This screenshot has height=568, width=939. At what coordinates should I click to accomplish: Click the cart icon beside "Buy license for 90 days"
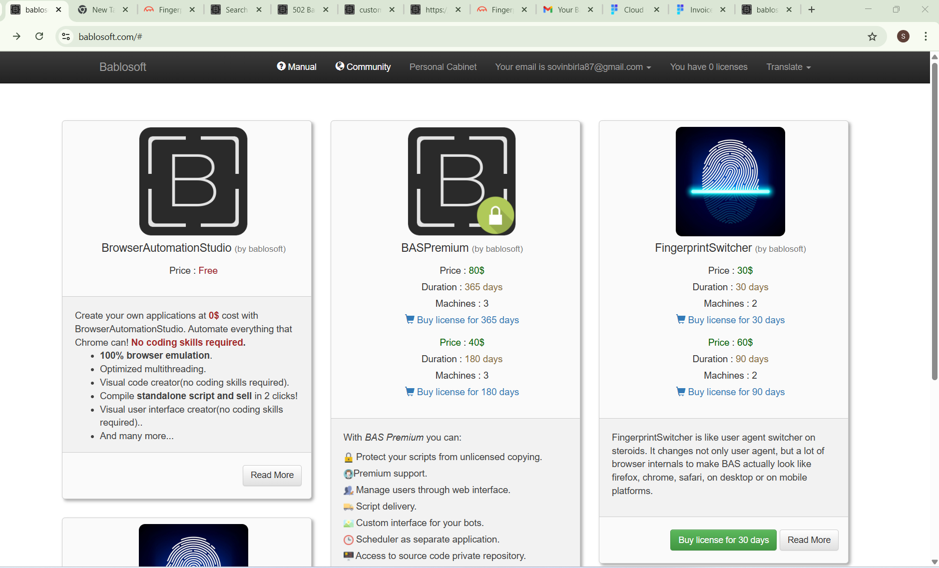click(681, 392)
